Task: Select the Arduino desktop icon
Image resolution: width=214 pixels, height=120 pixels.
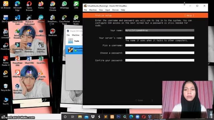Action: (41, 19)
